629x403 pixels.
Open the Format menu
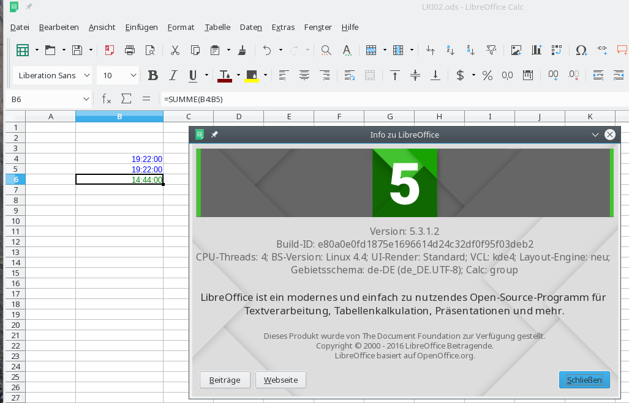coord(181,28)
